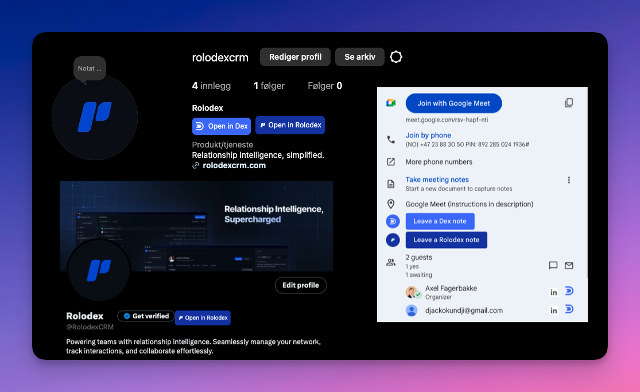Click 4 innlegg count
This screenshot has height=392, width=640.
pos(211,86)
